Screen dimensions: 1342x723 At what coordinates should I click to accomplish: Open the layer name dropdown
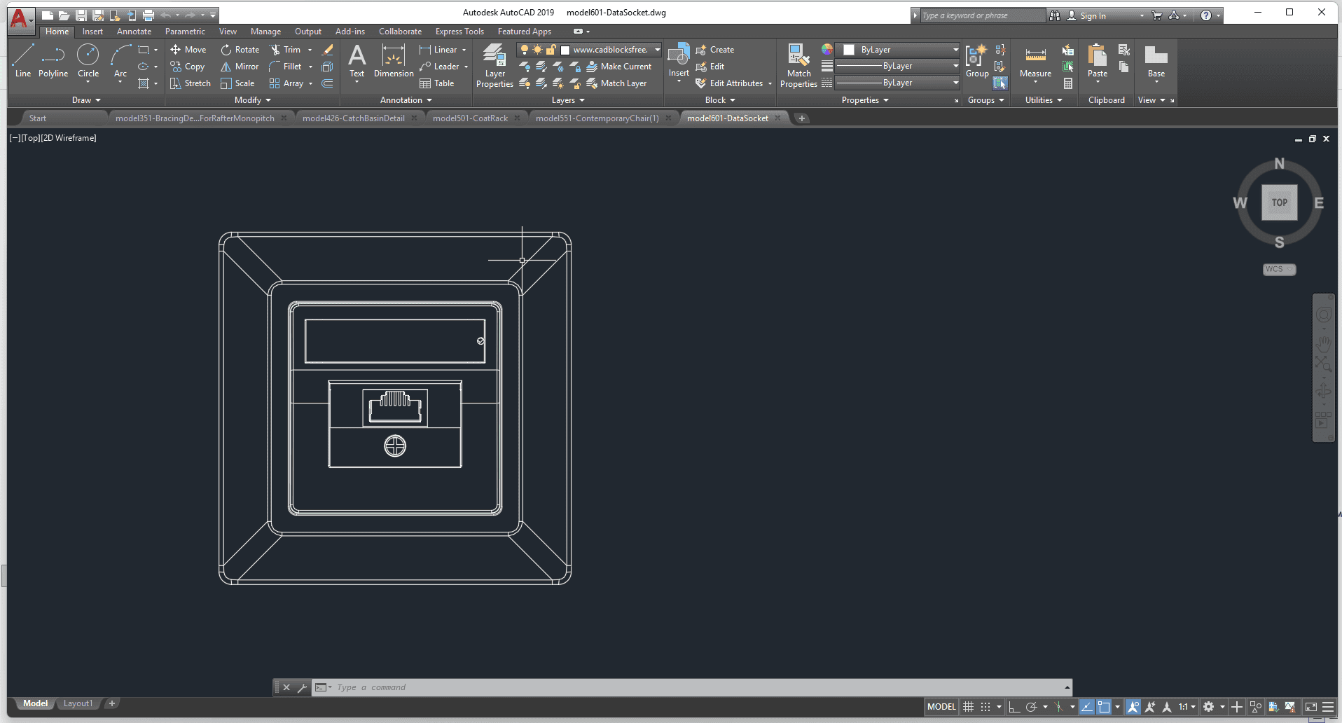click(657, 50)
